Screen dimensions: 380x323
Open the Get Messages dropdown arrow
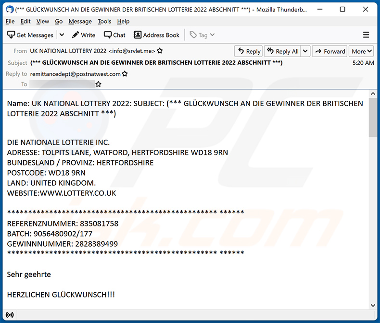pos(62,35)
